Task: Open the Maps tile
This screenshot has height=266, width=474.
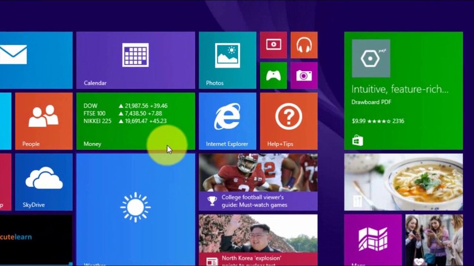Action: [x=373, y=240]
